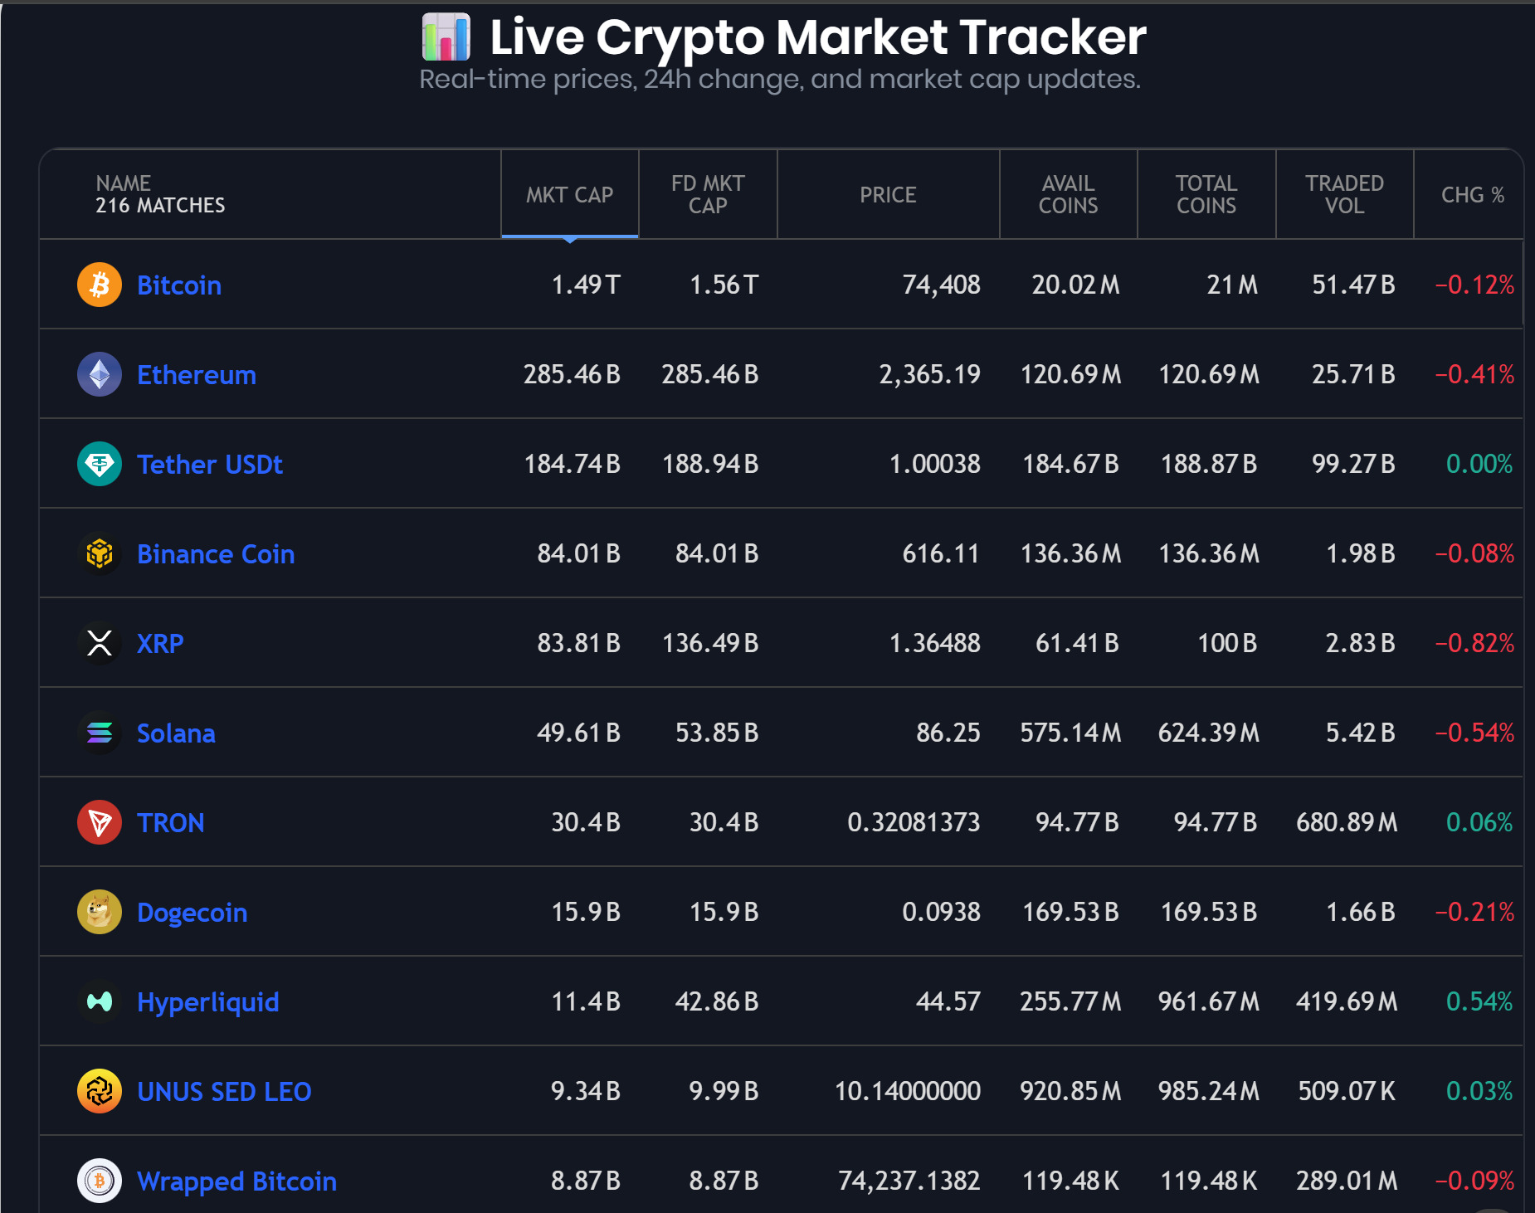Click the Dogecoin dog icon
This screenshot has width=1535, height=1213.
coord(99,912)
